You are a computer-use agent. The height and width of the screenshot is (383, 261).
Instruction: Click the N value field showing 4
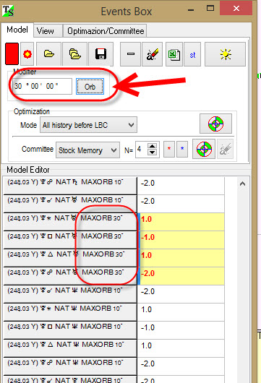(x=142, y=150)
